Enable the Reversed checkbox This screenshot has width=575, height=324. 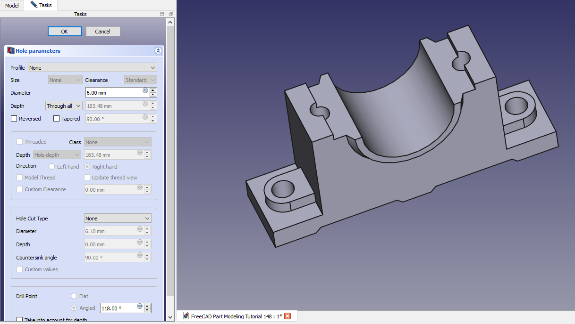pyautogui.click(x=14, y=119)
